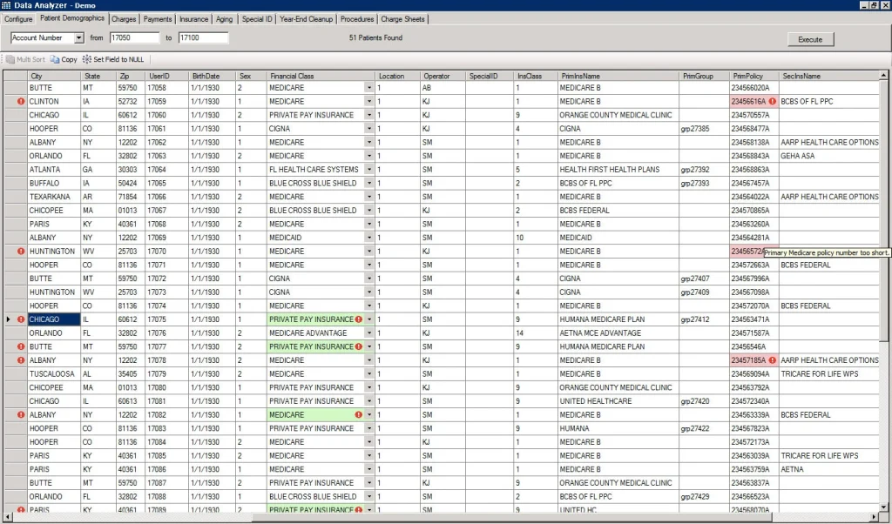Click the Set Field to NULL icon
This screenshot has height=524, width=892.
86,59
